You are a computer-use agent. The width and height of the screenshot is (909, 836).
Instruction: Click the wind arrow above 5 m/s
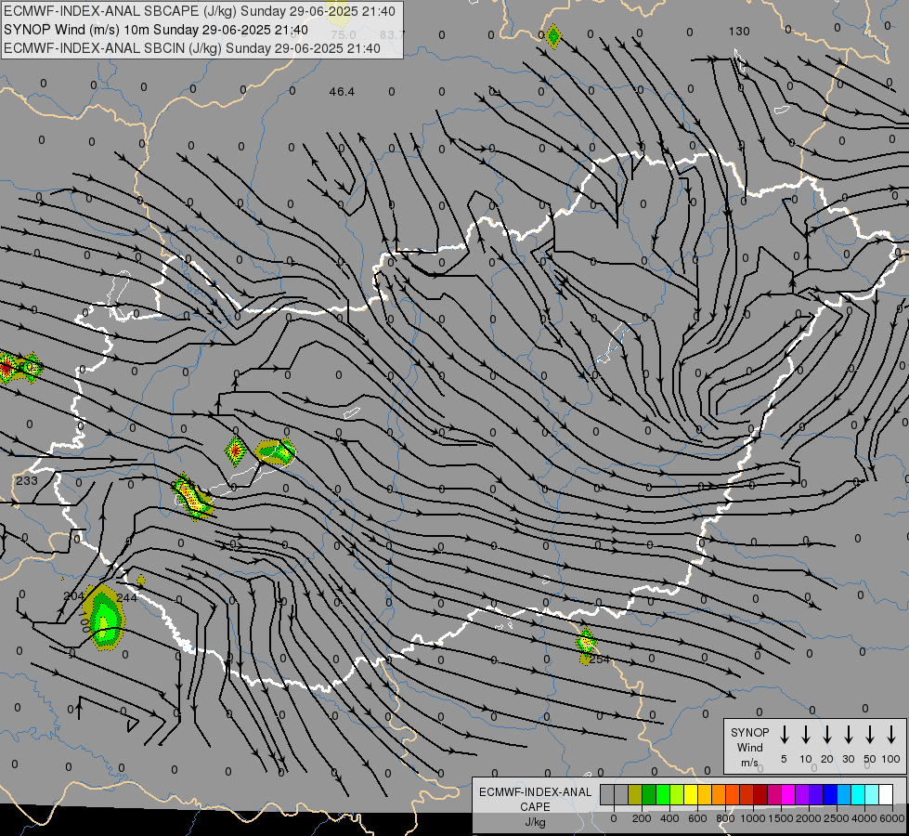(785, 734)
